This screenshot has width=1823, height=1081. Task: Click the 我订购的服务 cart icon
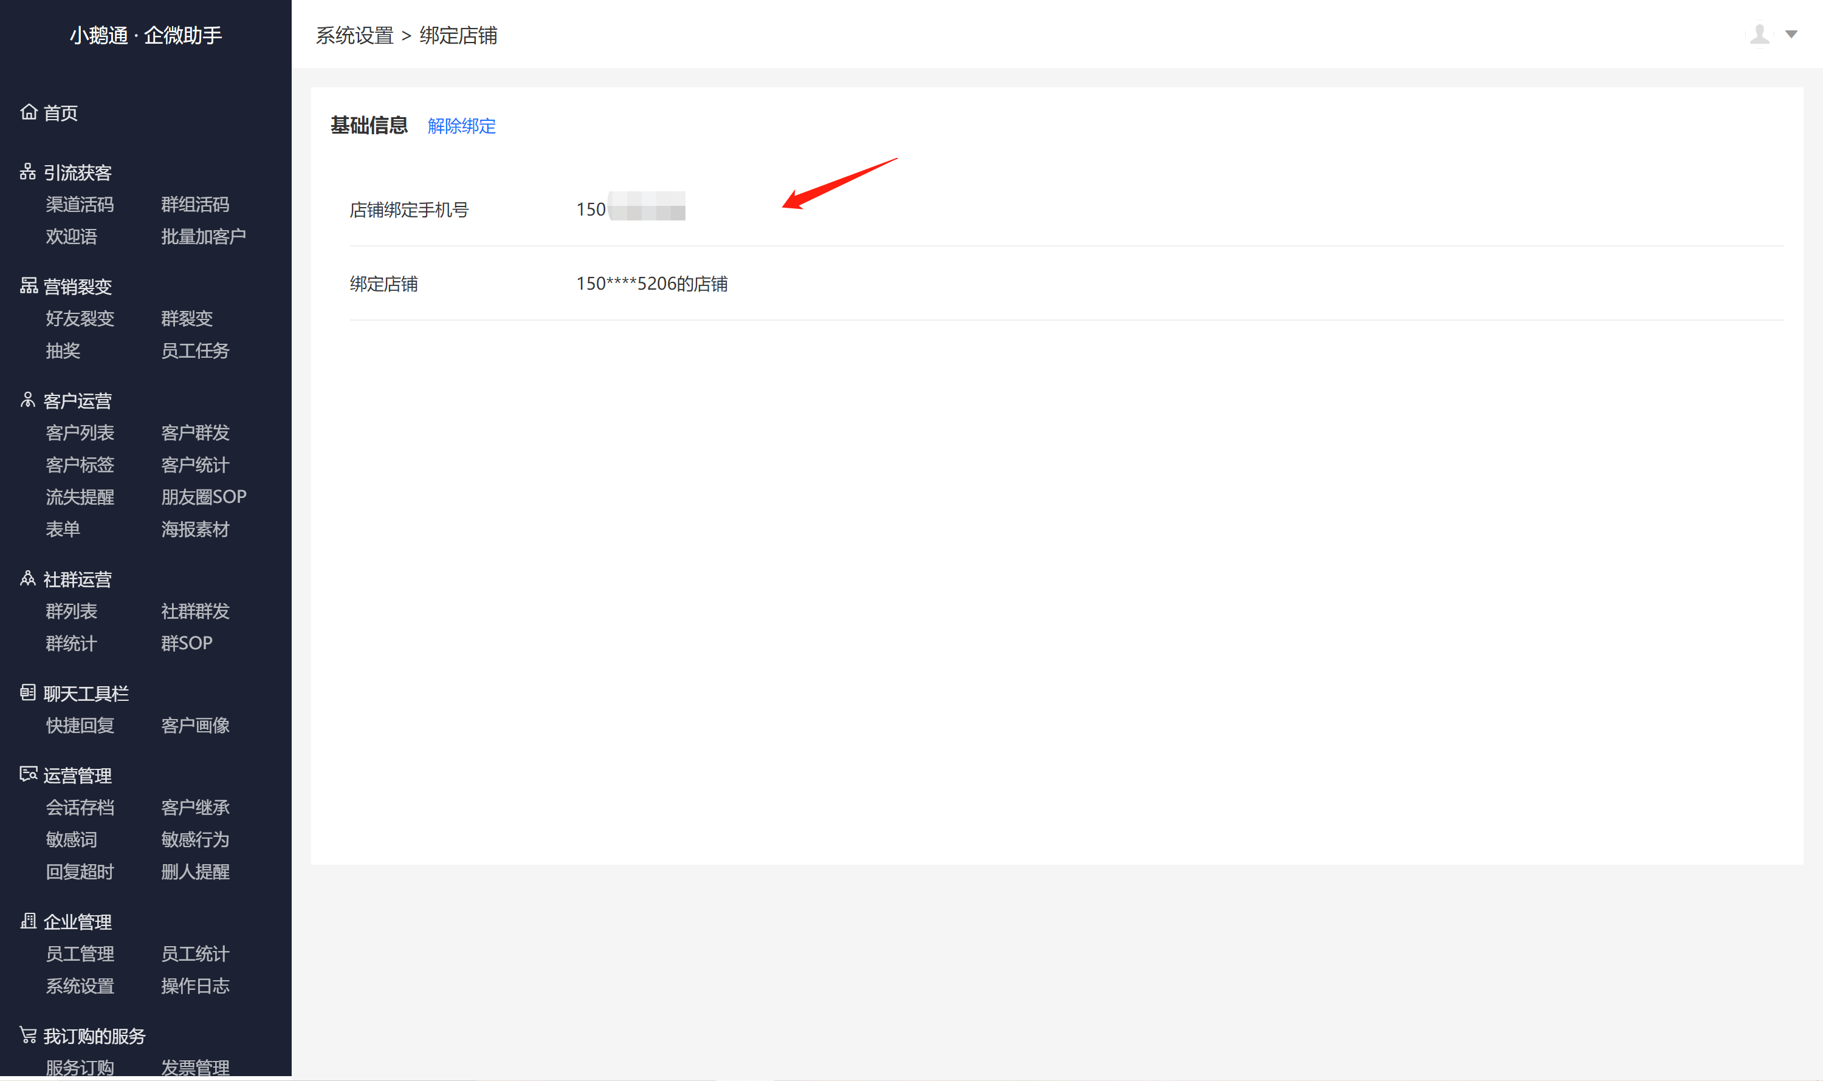click(28, 1035)
